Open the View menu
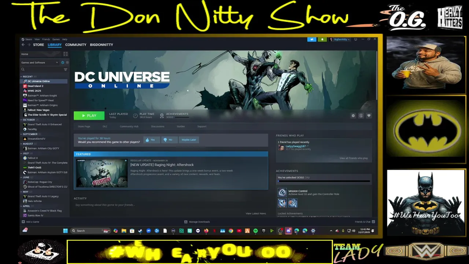469x264 pixels. coord(37,39)
